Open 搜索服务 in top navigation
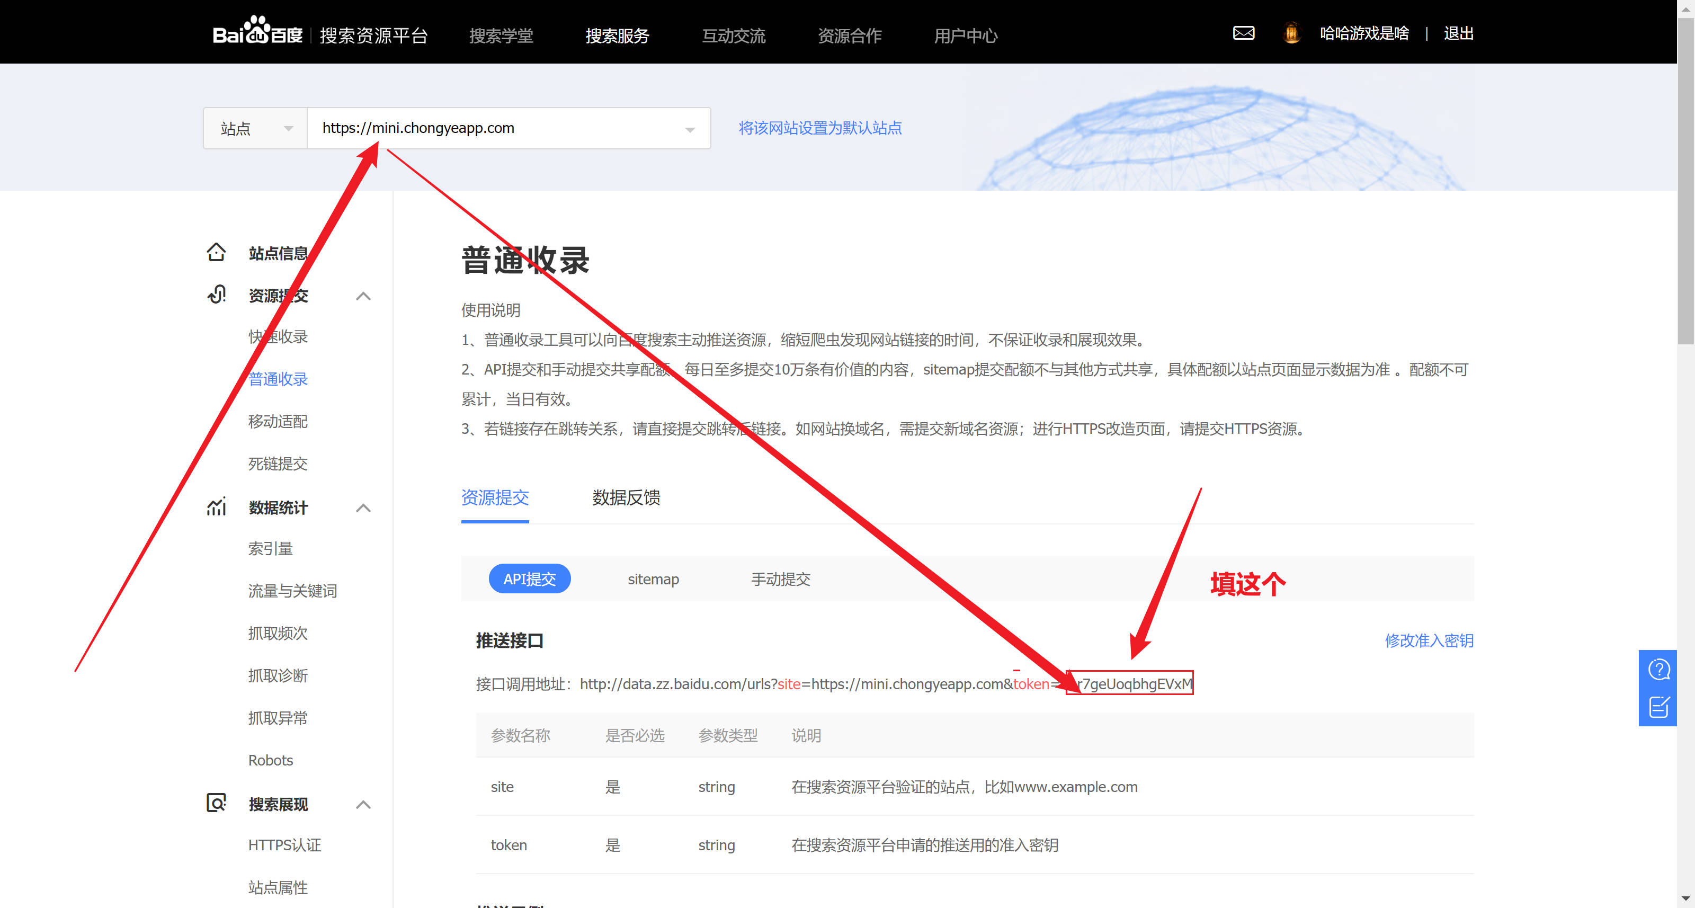The width and height of the screenshot is (1695, 908). tap(617, 35)
